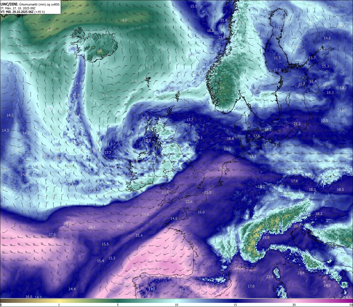Click the '10' tick label on the color scale

(x=176, y=305)
